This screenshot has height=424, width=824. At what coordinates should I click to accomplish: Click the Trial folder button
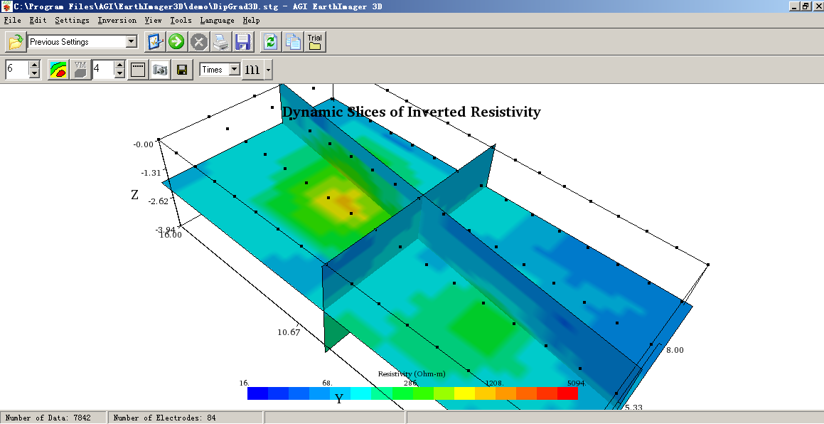315,41
